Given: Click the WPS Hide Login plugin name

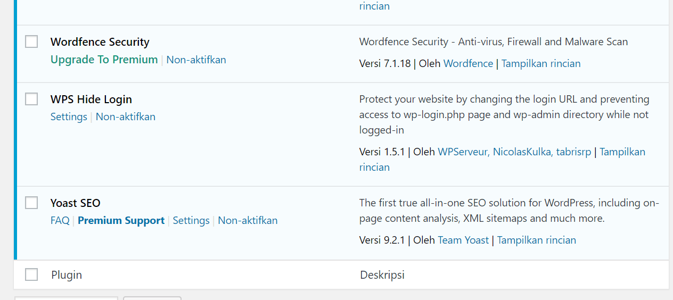Looking at the screenshot, I should [x=91, y=99].
